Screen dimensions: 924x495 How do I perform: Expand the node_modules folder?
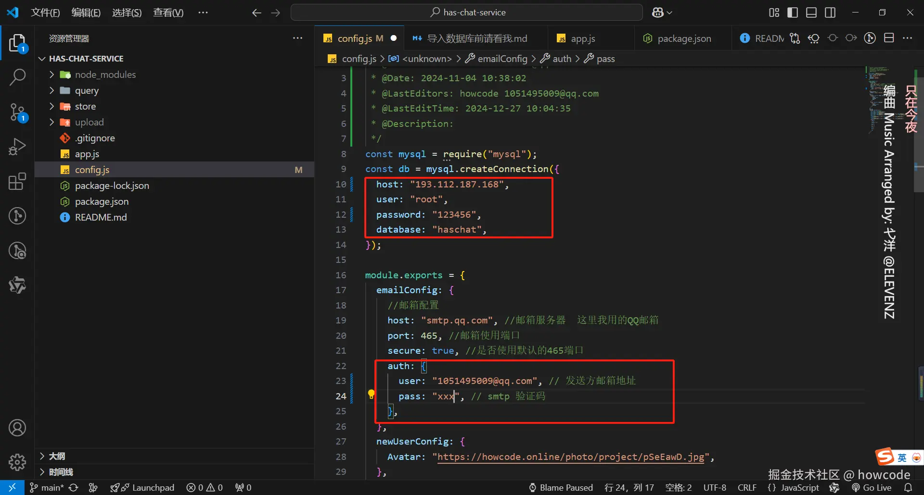coord(174,74)
